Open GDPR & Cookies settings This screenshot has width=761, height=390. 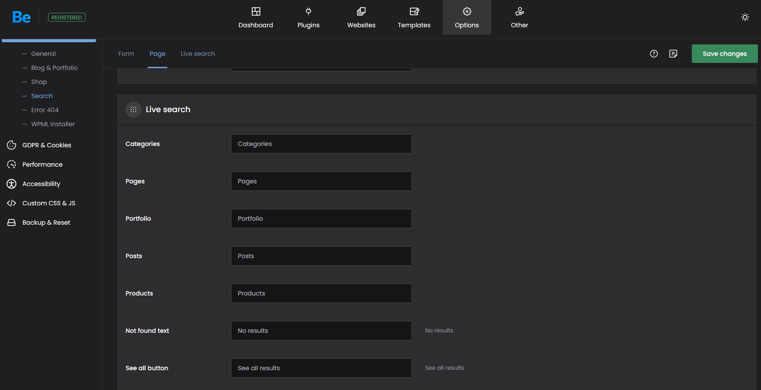(47, 145)
